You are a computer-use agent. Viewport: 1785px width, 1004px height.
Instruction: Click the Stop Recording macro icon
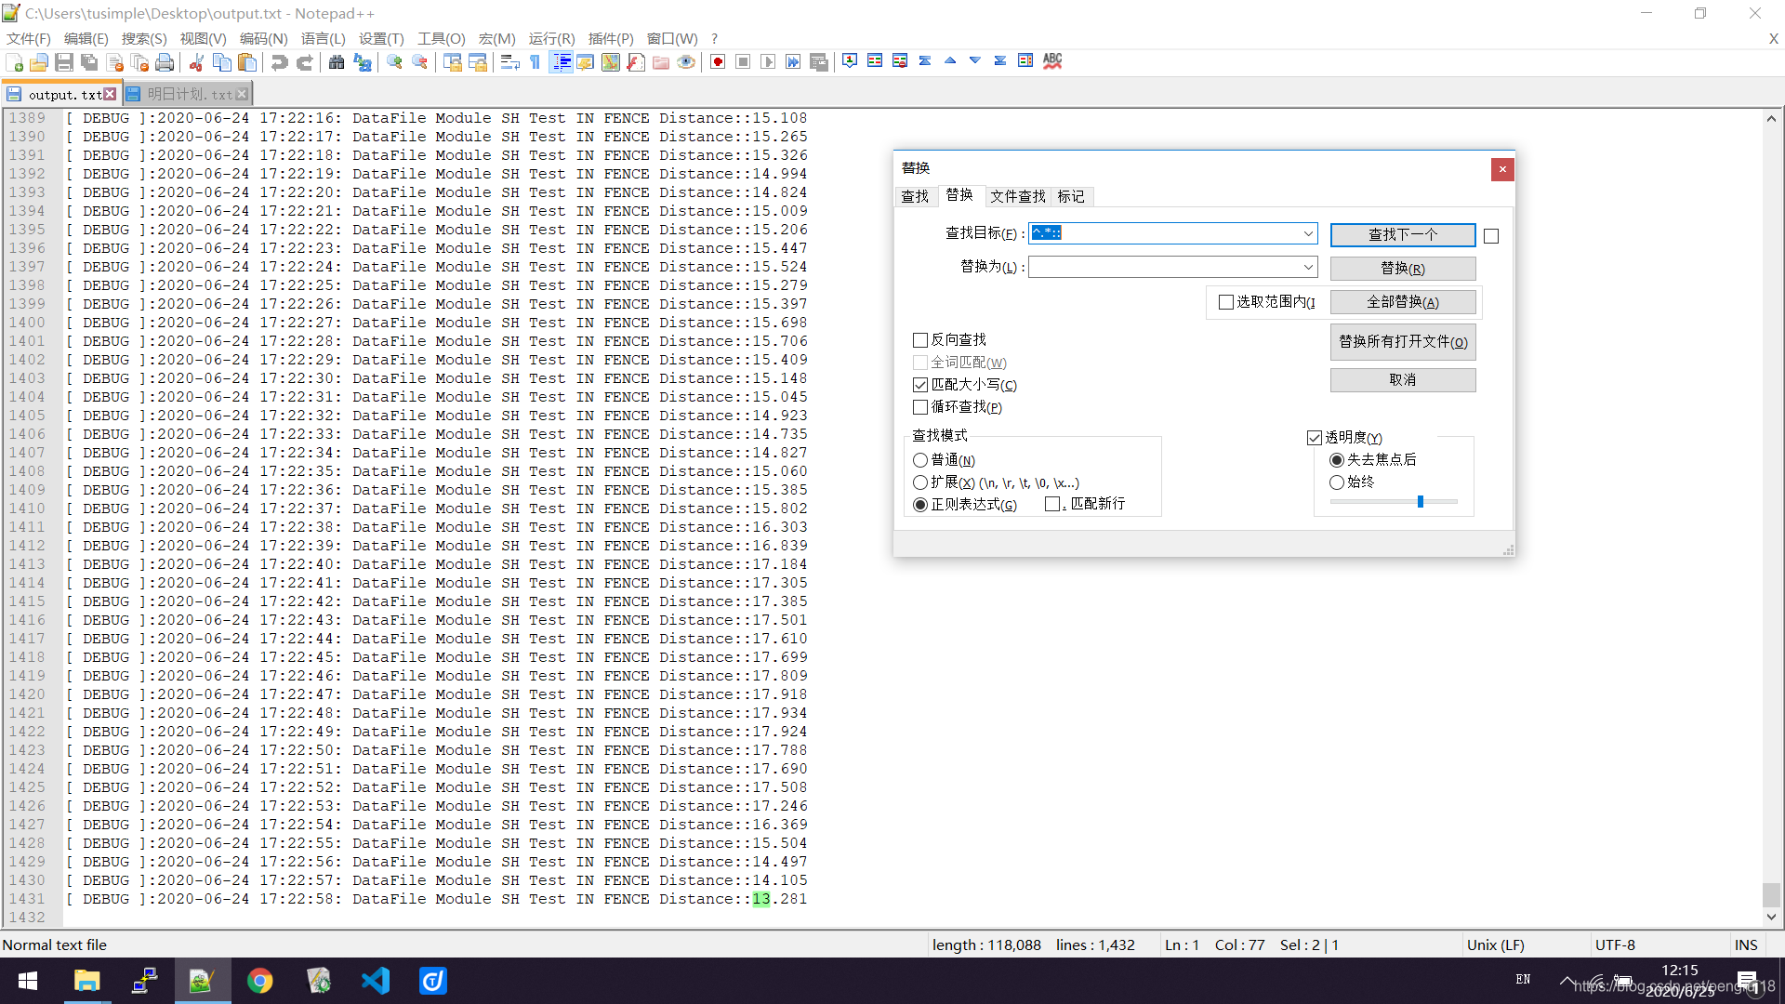coord(743,62)
